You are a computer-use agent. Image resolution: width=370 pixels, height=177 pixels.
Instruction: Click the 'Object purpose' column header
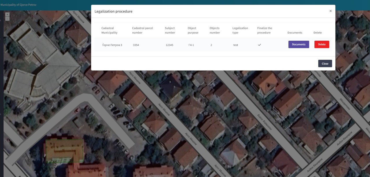click(x=193, y=30)
